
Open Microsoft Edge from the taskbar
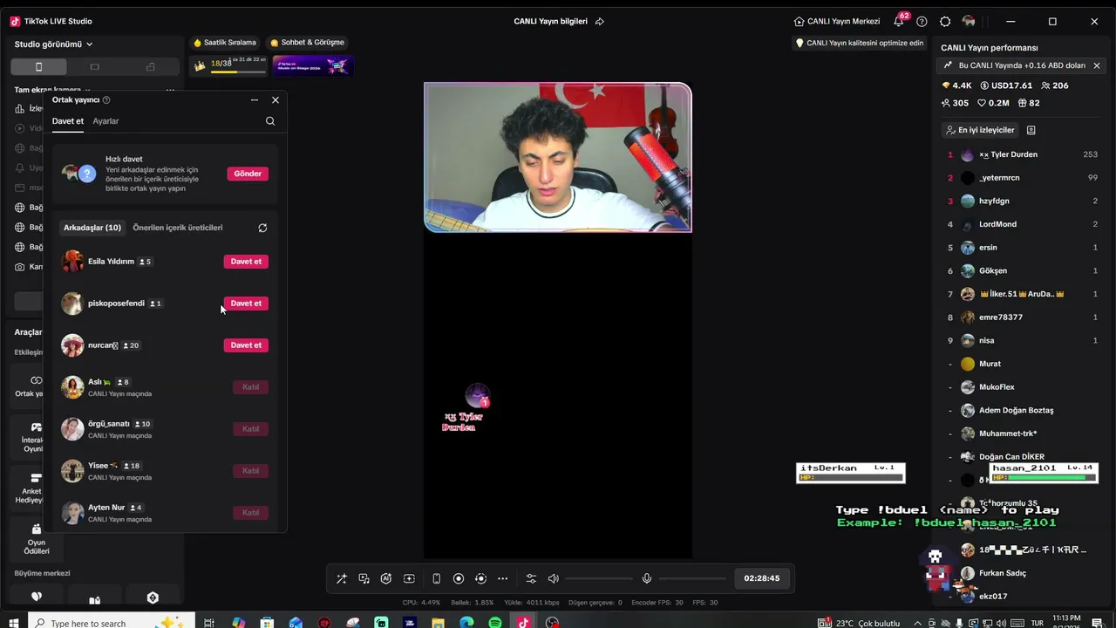click(466, 623)
